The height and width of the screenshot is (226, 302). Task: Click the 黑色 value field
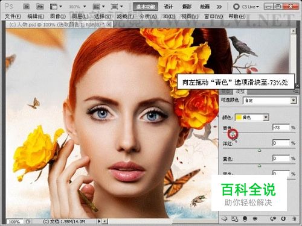click(x=281, y=173)
